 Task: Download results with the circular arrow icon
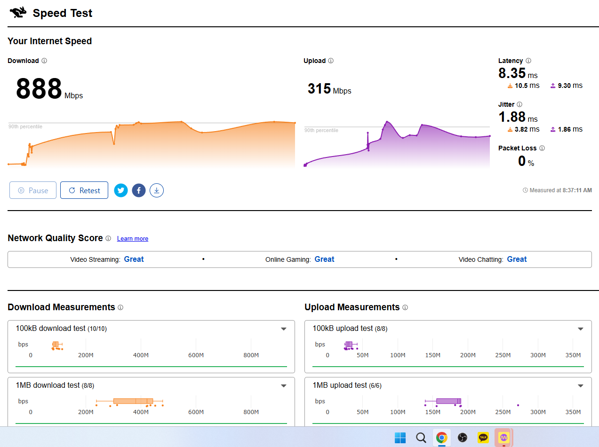click(157, 190)
